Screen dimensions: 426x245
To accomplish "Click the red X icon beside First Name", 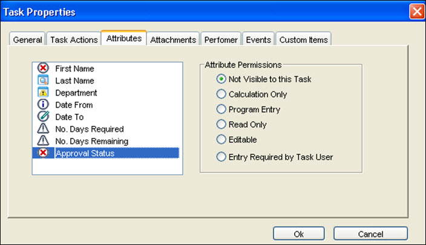I will tap(43, 68).
